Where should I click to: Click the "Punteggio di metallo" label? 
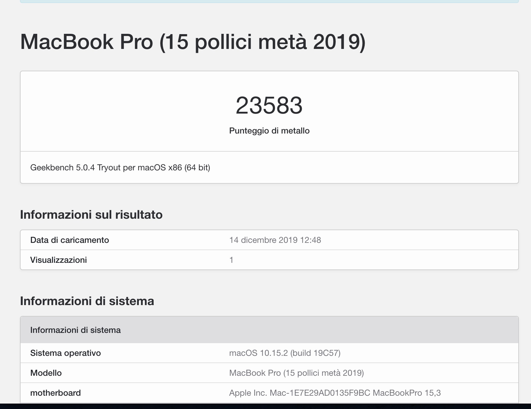click(269, 131)
